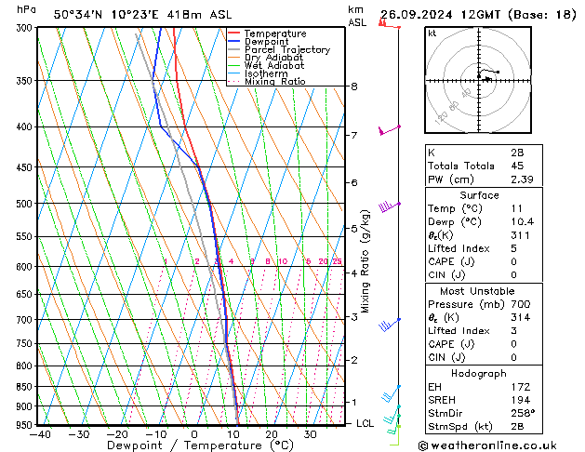585x452 pixels.
Task: Click the 'Dry Adiabat' legend label
Action: (x=273, y=58)
